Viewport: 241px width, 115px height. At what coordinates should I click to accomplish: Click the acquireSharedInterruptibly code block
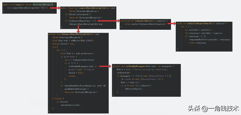tap(88, 18)
